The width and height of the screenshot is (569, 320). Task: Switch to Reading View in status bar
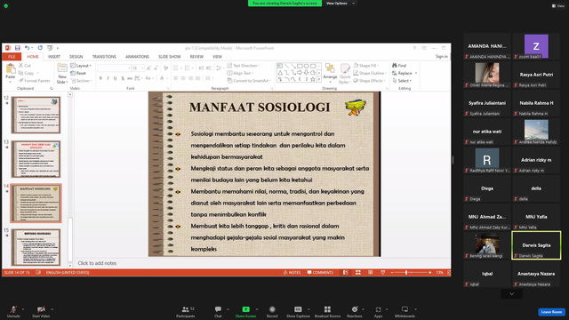[370, 273]
